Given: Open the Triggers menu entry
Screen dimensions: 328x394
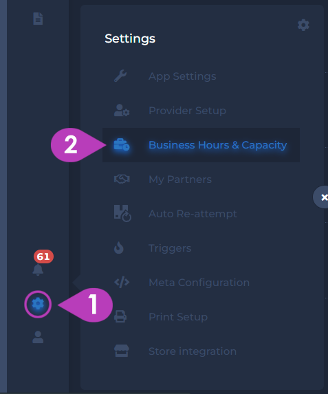Looking at the screenshot, I should [x=170, y=248].
